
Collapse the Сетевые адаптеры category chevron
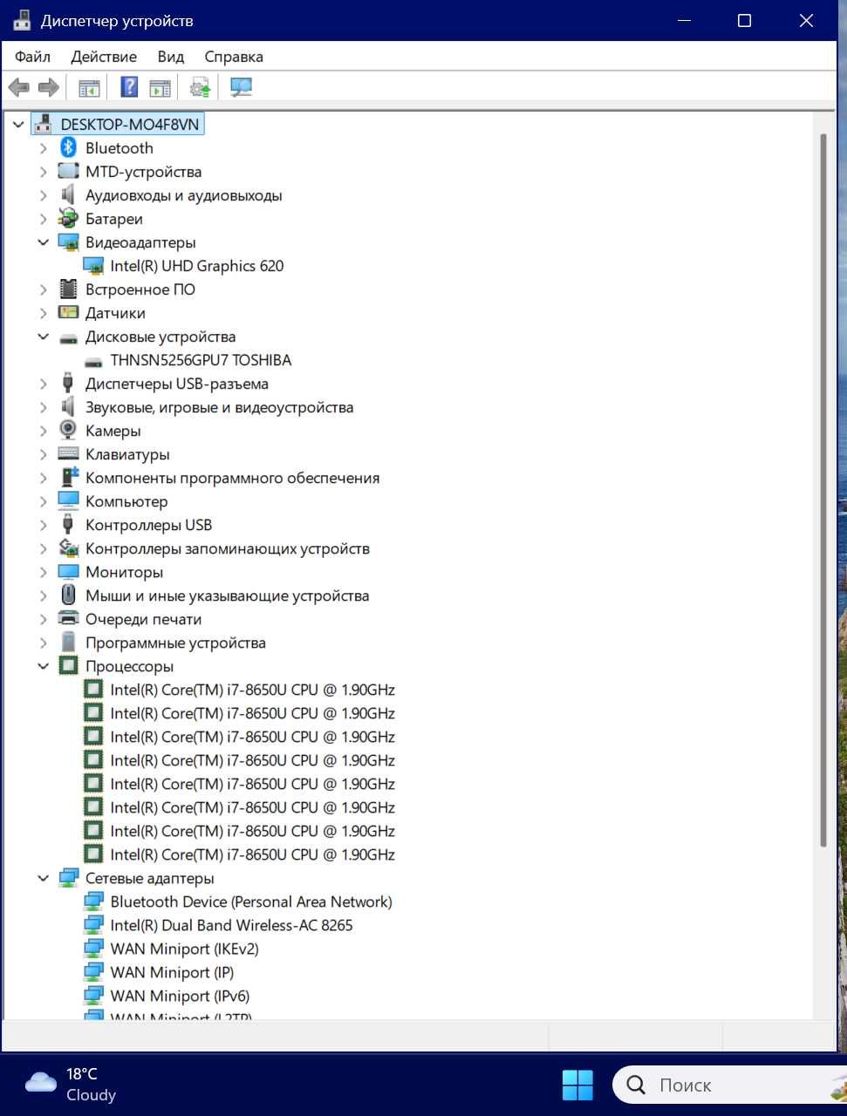pos(43,878)
